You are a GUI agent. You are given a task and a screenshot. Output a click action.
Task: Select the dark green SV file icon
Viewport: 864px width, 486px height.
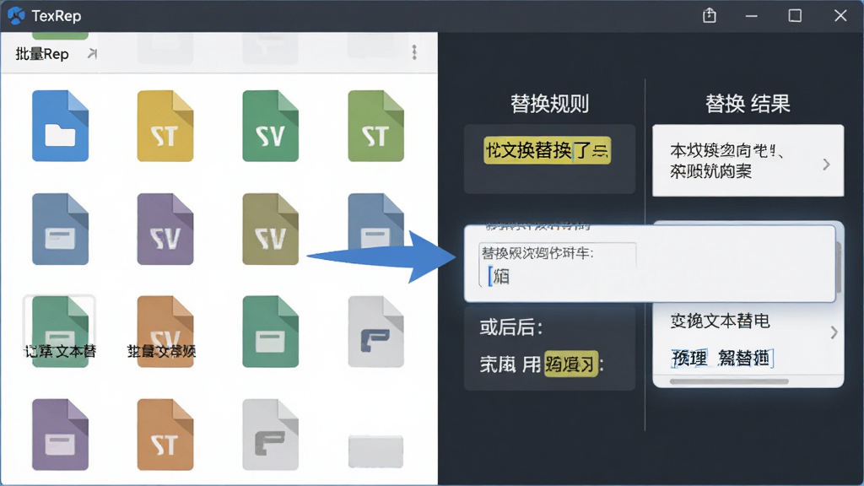(x=271, y=126)
